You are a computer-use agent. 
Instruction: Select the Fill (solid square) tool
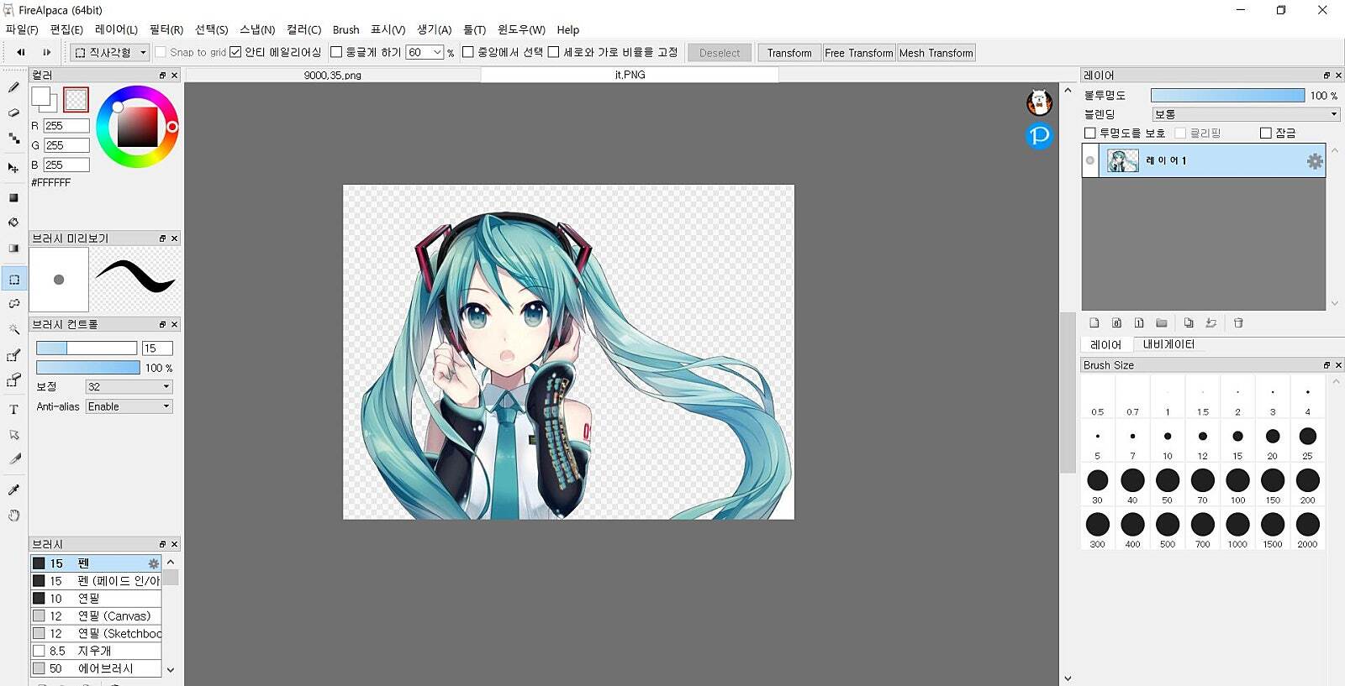(13, 198)
